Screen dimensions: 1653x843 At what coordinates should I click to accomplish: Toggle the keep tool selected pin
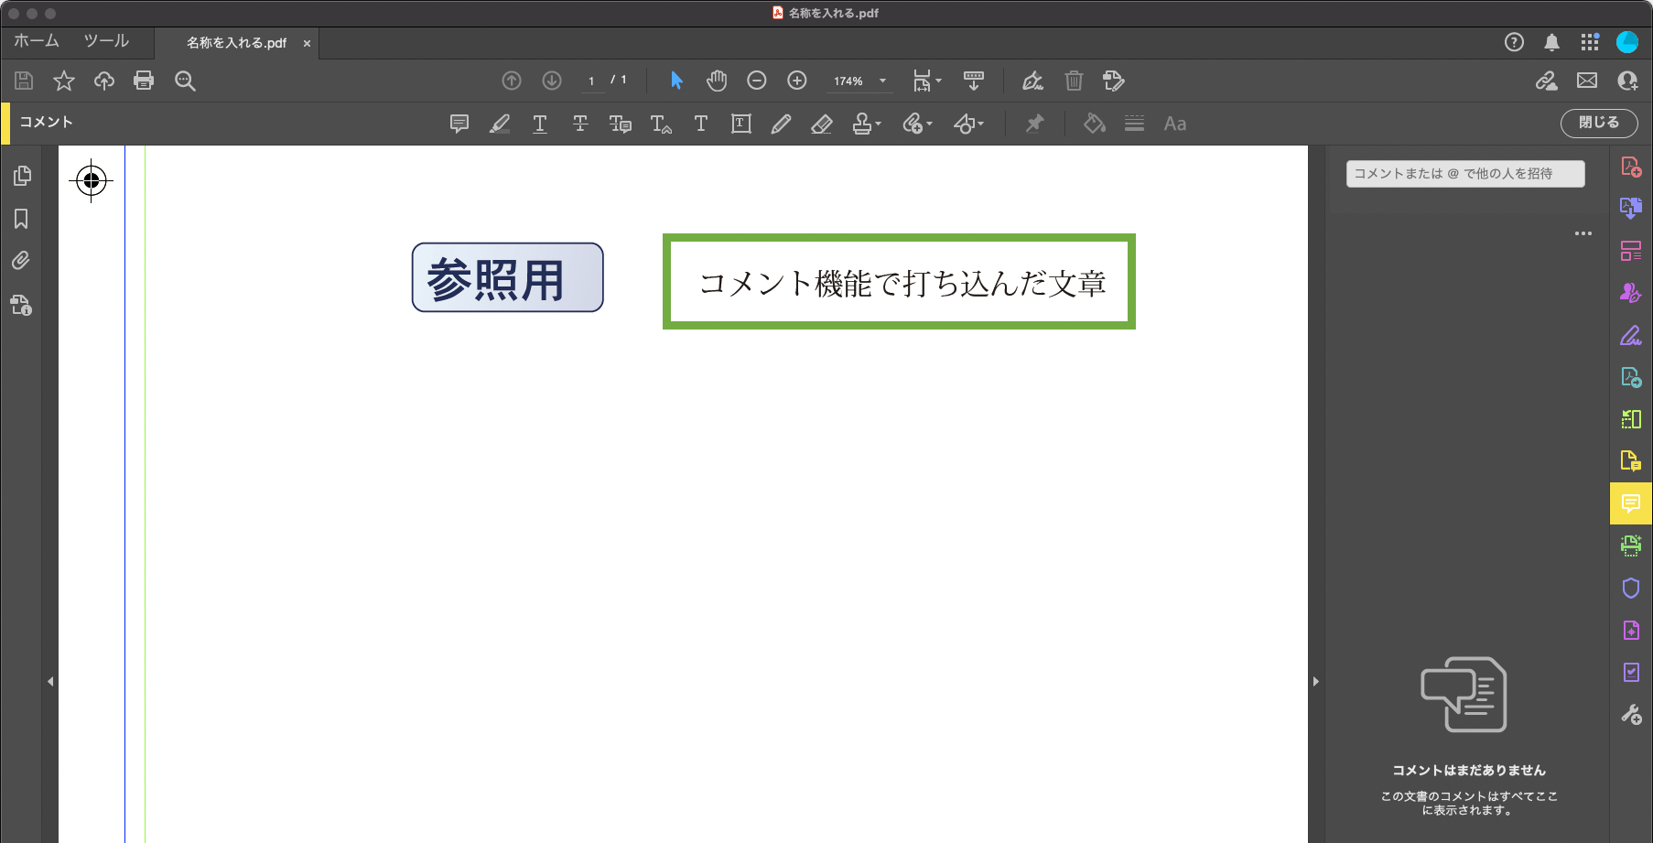(1034, 124)
